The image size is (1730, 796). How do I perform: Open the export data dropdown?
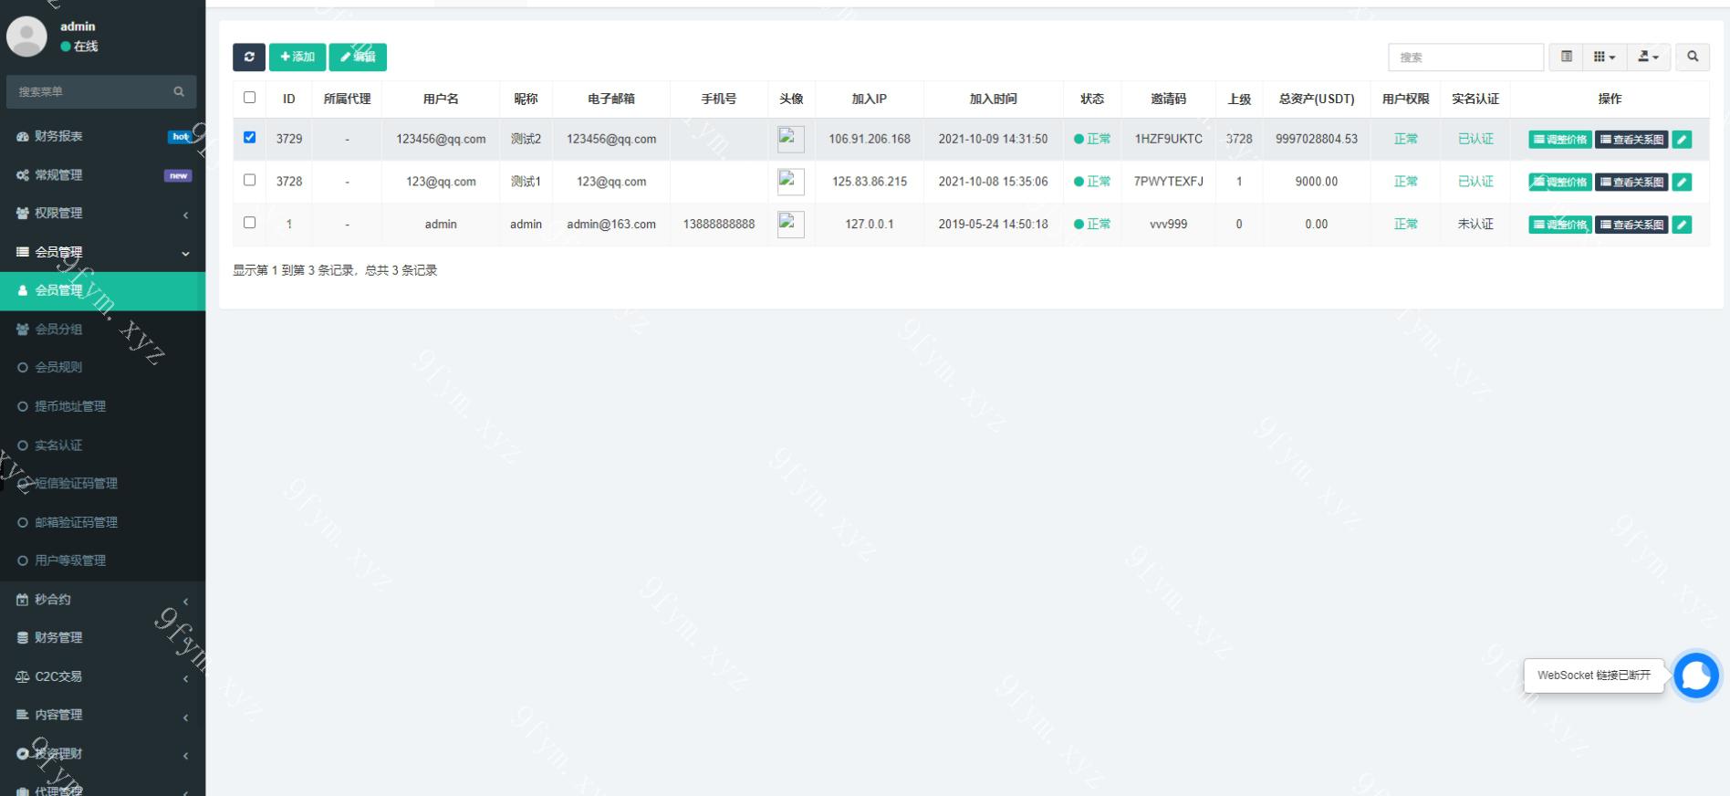(x=1648, y=57)
